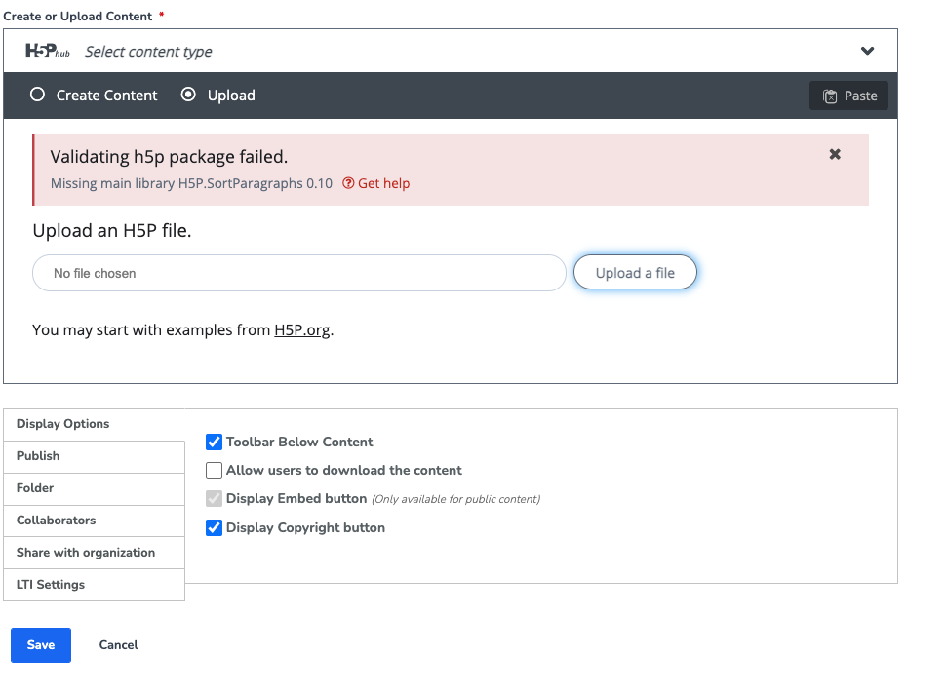Viewport: 946px width, 694px height.
Task: Switch to the Folder tab
Action: pyautogui.click(x=95, y=488)
